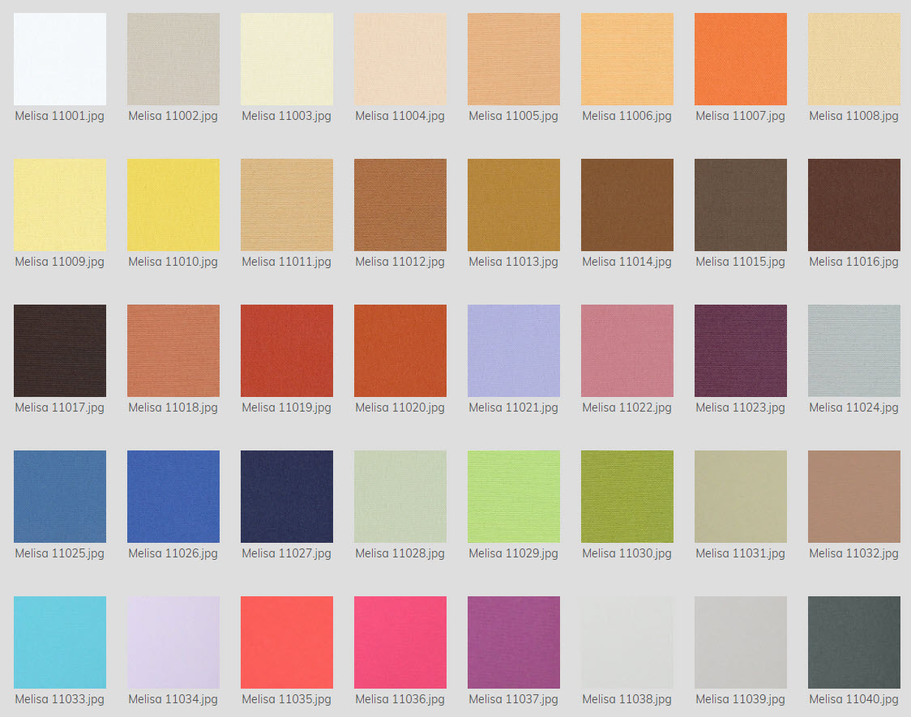The height and width of the screenshot is (717, 911).
Task: Click the "Melisa 11021.jpg" label text
Action: coord(514,408)
